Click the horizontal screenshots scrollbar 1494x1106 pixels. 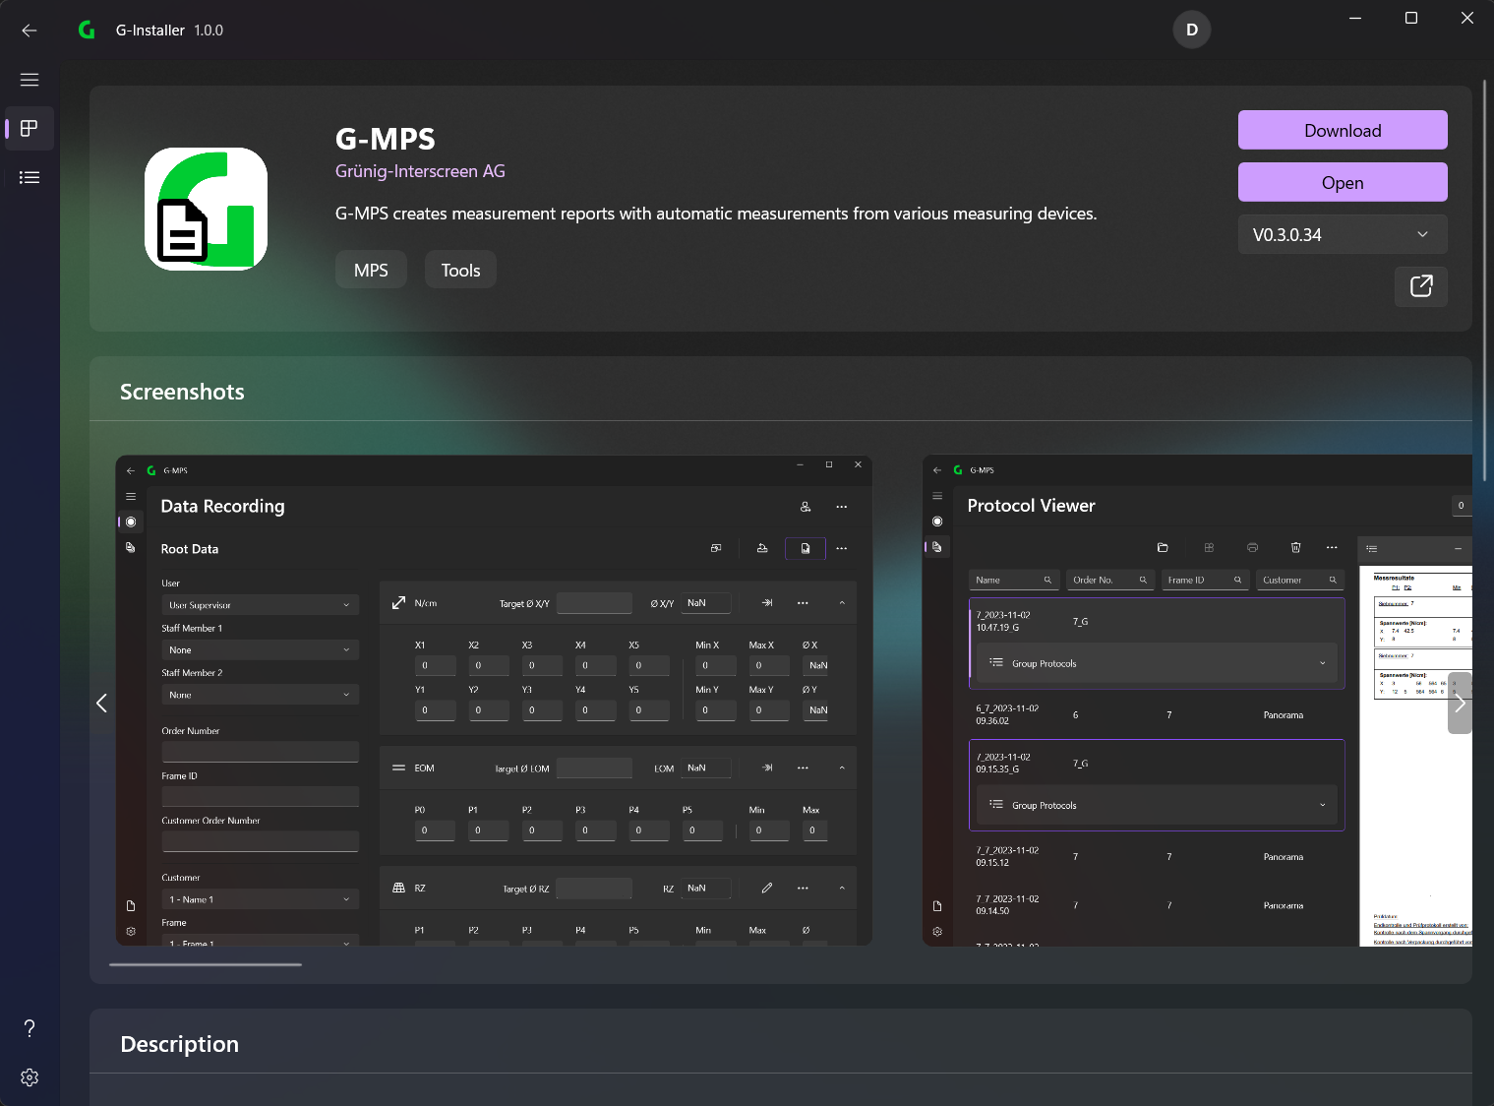pyautogui.click(x=206, y=964)
